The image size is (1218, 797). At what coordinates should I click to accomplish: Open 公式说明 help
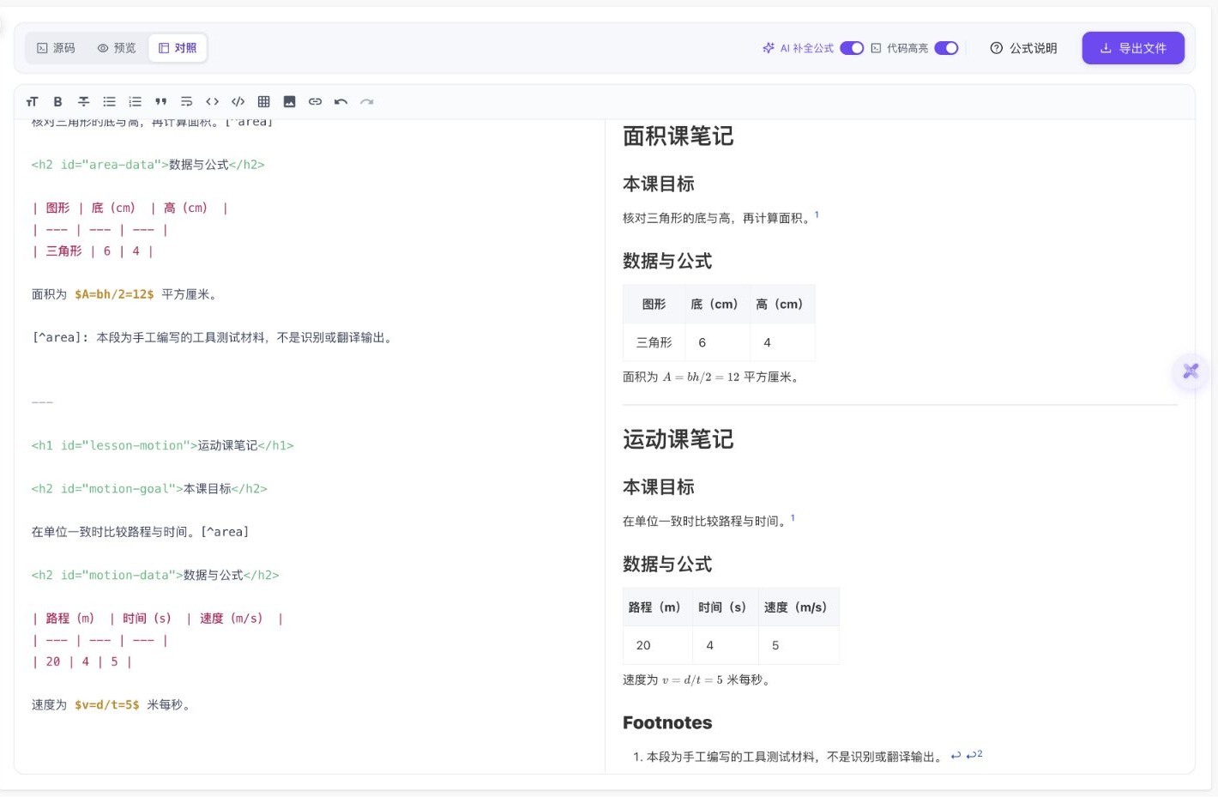(1023, 48)
